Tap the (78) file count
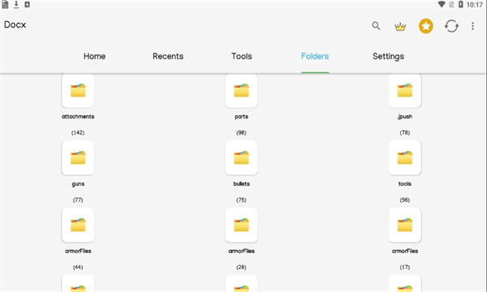The width and height of the screenshot is (487, 292). (405, 132)
